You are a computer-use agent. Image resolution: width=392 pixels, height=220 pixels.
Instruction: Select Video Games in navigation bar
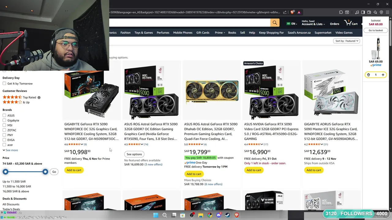[x=344, y=33]
